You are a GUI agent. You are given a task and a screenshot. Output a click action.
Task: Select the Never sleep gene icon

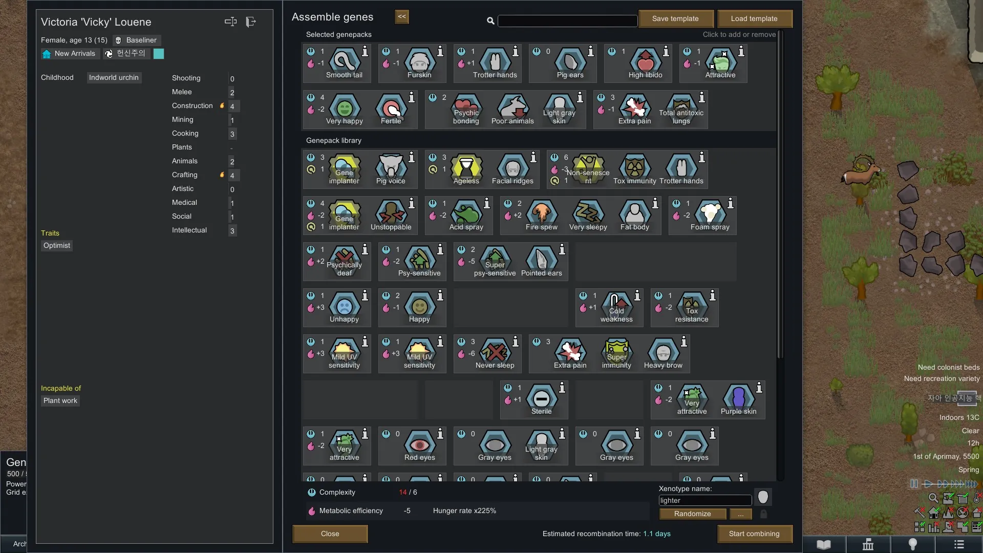pyautogui.click(x=495, y=351)
